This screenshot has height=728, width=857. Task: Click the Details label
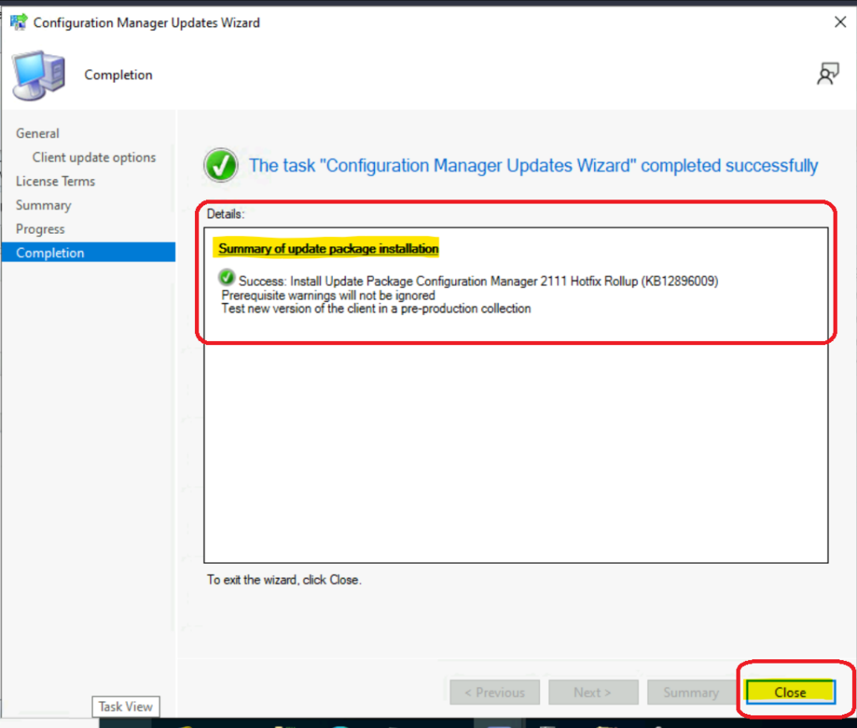225,214
